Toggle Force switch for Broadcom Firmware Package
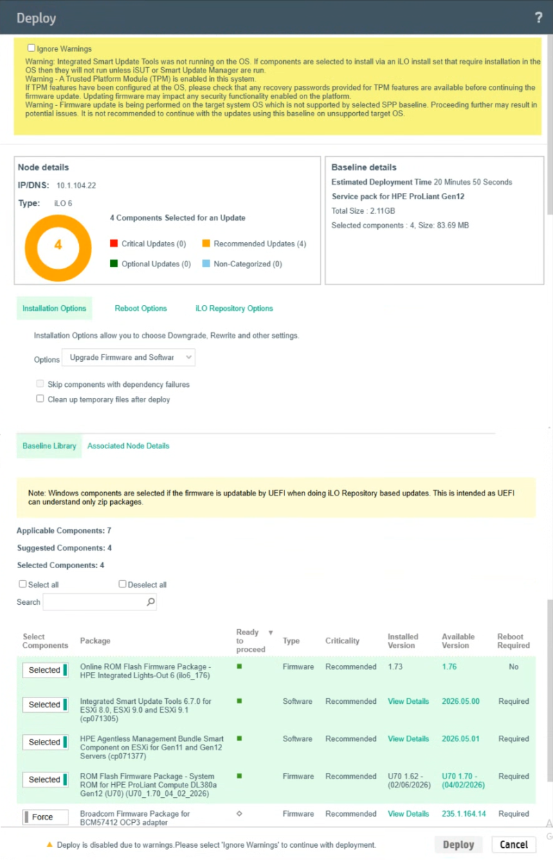Image resolution: width=553 pixels, height=863 pixels. tap(45, 817)
